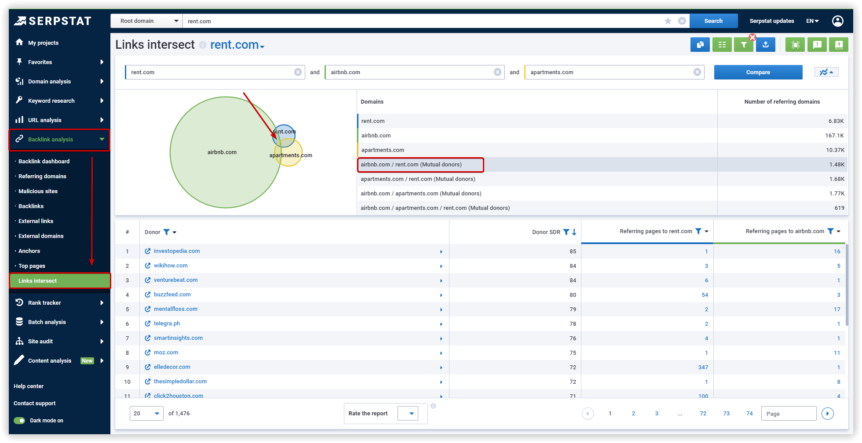Toggle the Dark mode switch
Screen dimensions: 862x443
click(x=19, y=421)
